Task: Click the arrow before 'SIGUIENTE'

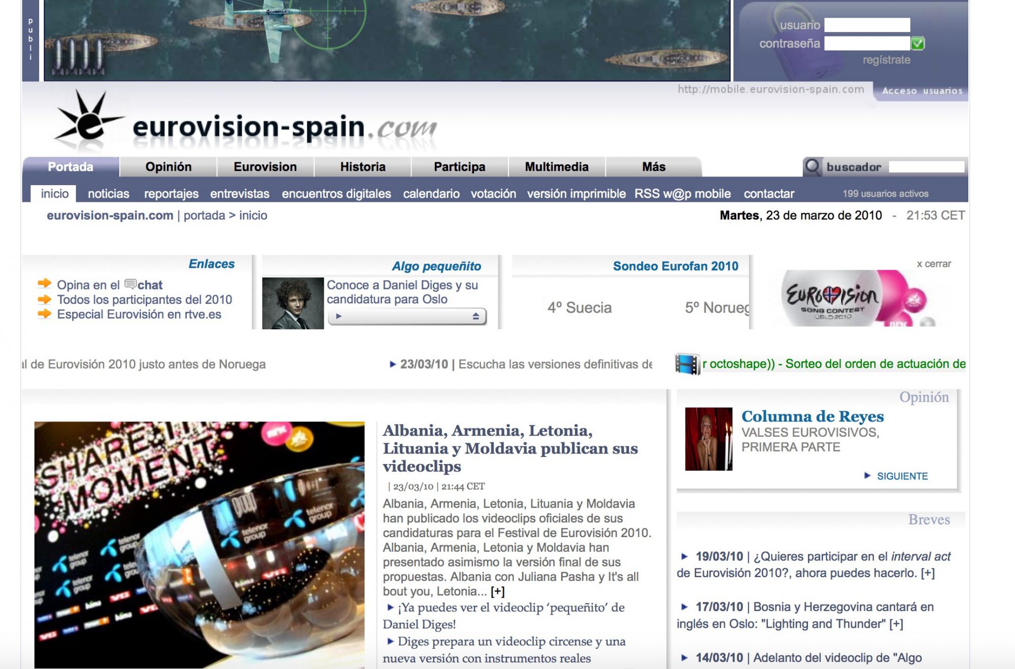Action: pyautogui.click(x=867, y=476)
